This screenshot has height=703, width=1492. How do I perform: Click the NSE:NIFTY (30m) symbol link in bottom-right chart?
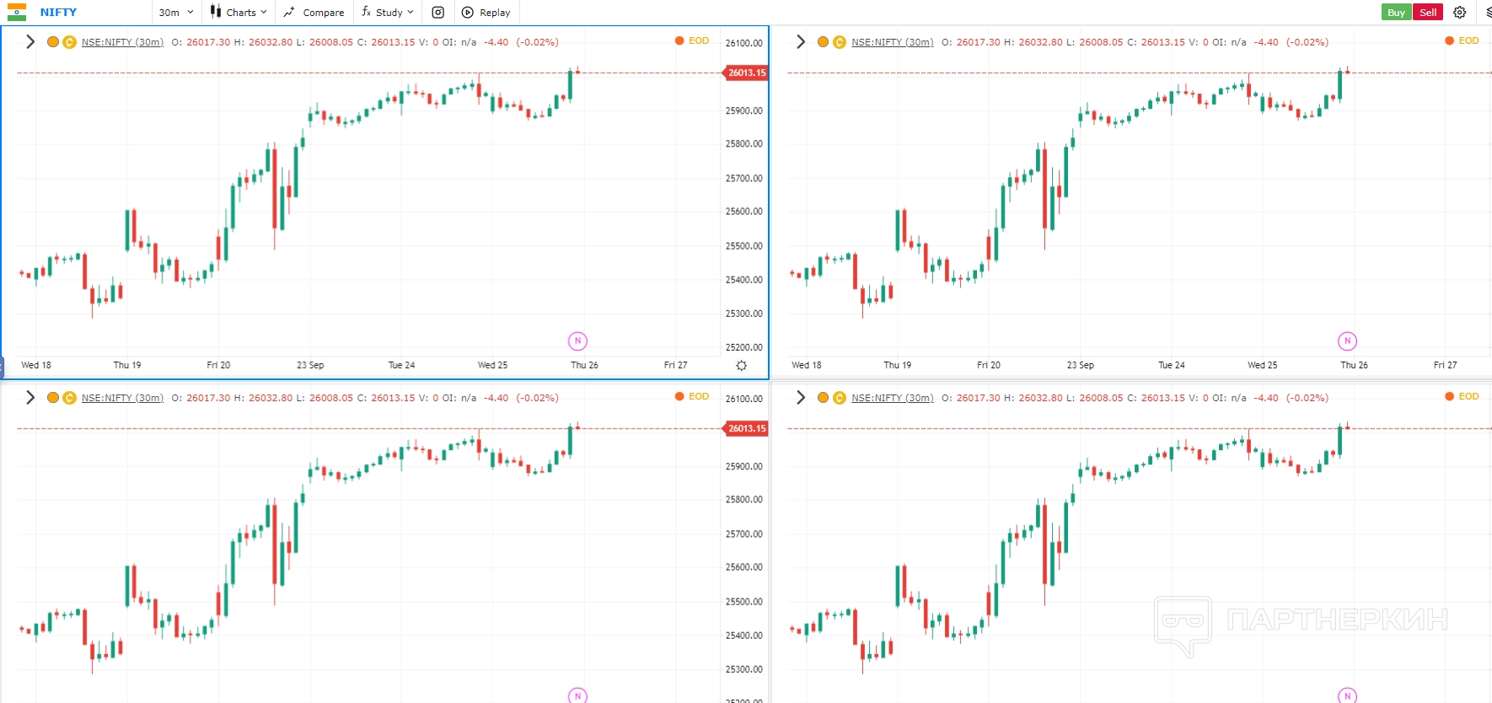[892, 398]
